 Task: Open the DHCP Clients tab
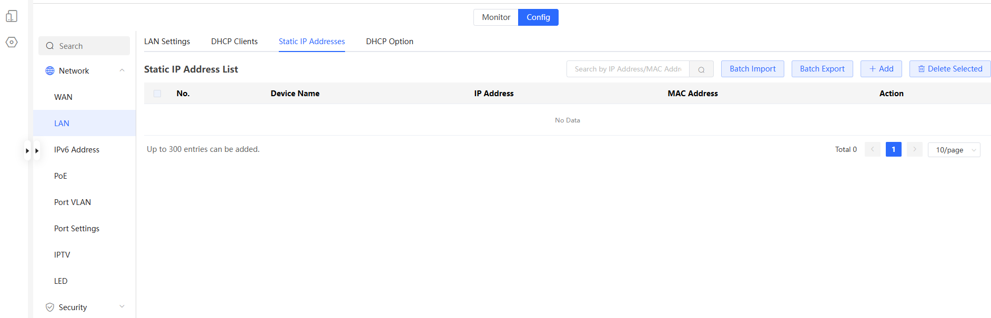(234, 42)
